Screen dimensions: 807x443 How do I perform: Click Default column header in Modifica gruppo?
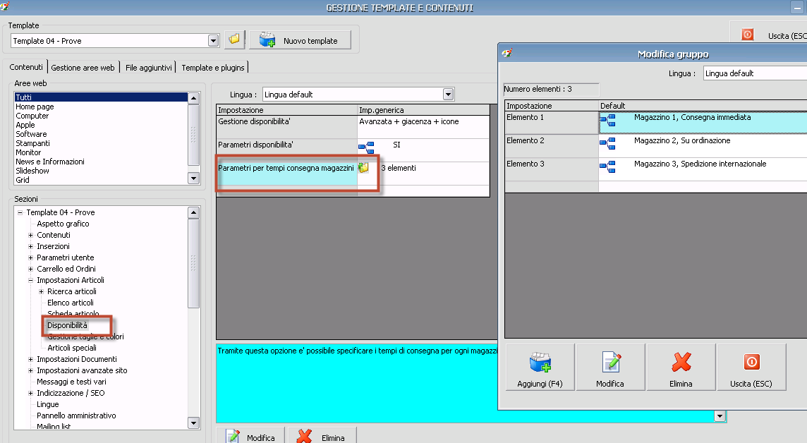[703, 106]
